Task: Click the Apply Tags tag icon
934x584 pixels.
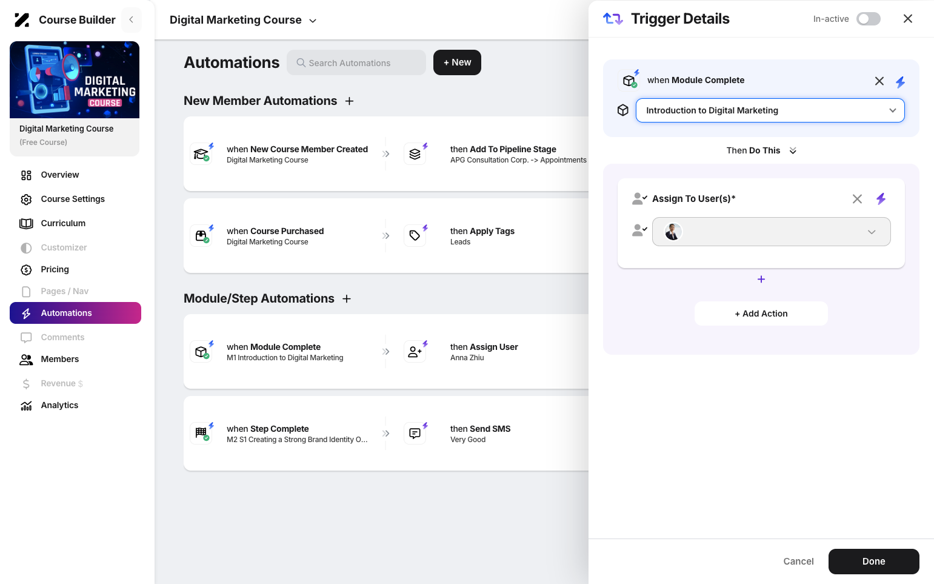Action: coord(415,235)
